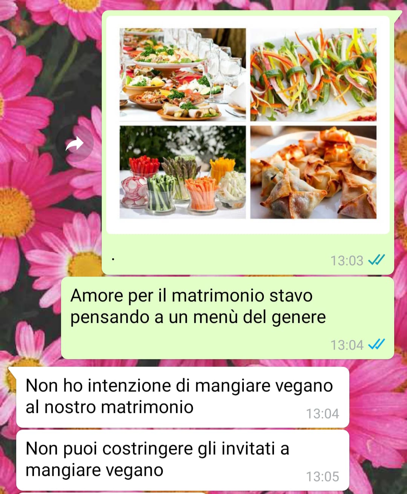Tap the blue double check marks at 13:04
The height and width of the screenshot is (494, 407).
coord(376,344)
